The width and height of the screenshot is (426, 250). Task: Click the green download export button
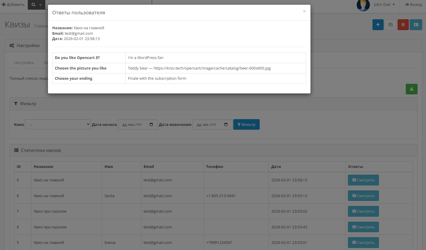click(x=411, y=89)
